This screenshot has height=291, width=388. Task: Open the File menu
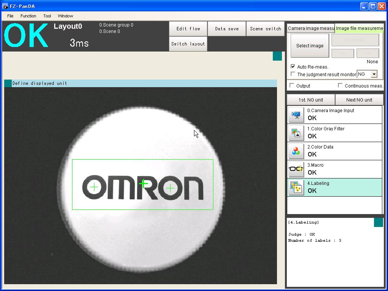pos(10,16)
